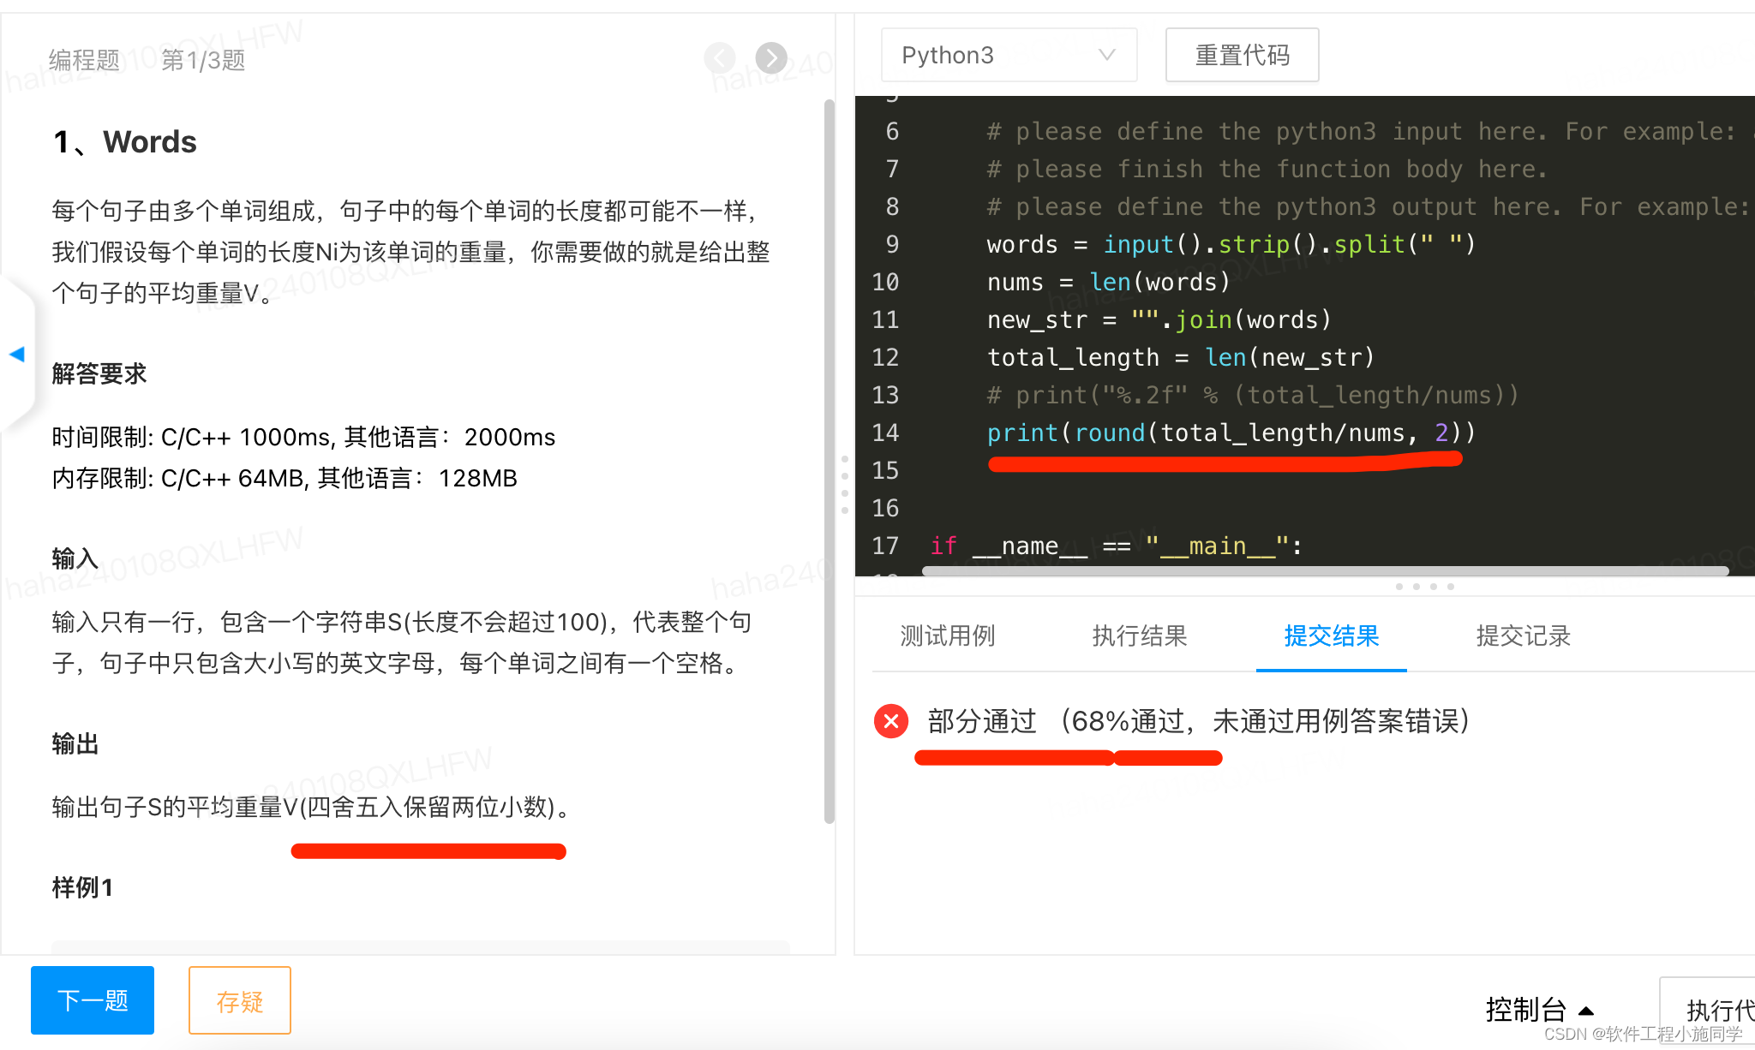Image resolution: width=1755 pixels, height=1050 pixels.
Task: Open the 提交记录 submission history tab
Action: tap(1523, 636)
